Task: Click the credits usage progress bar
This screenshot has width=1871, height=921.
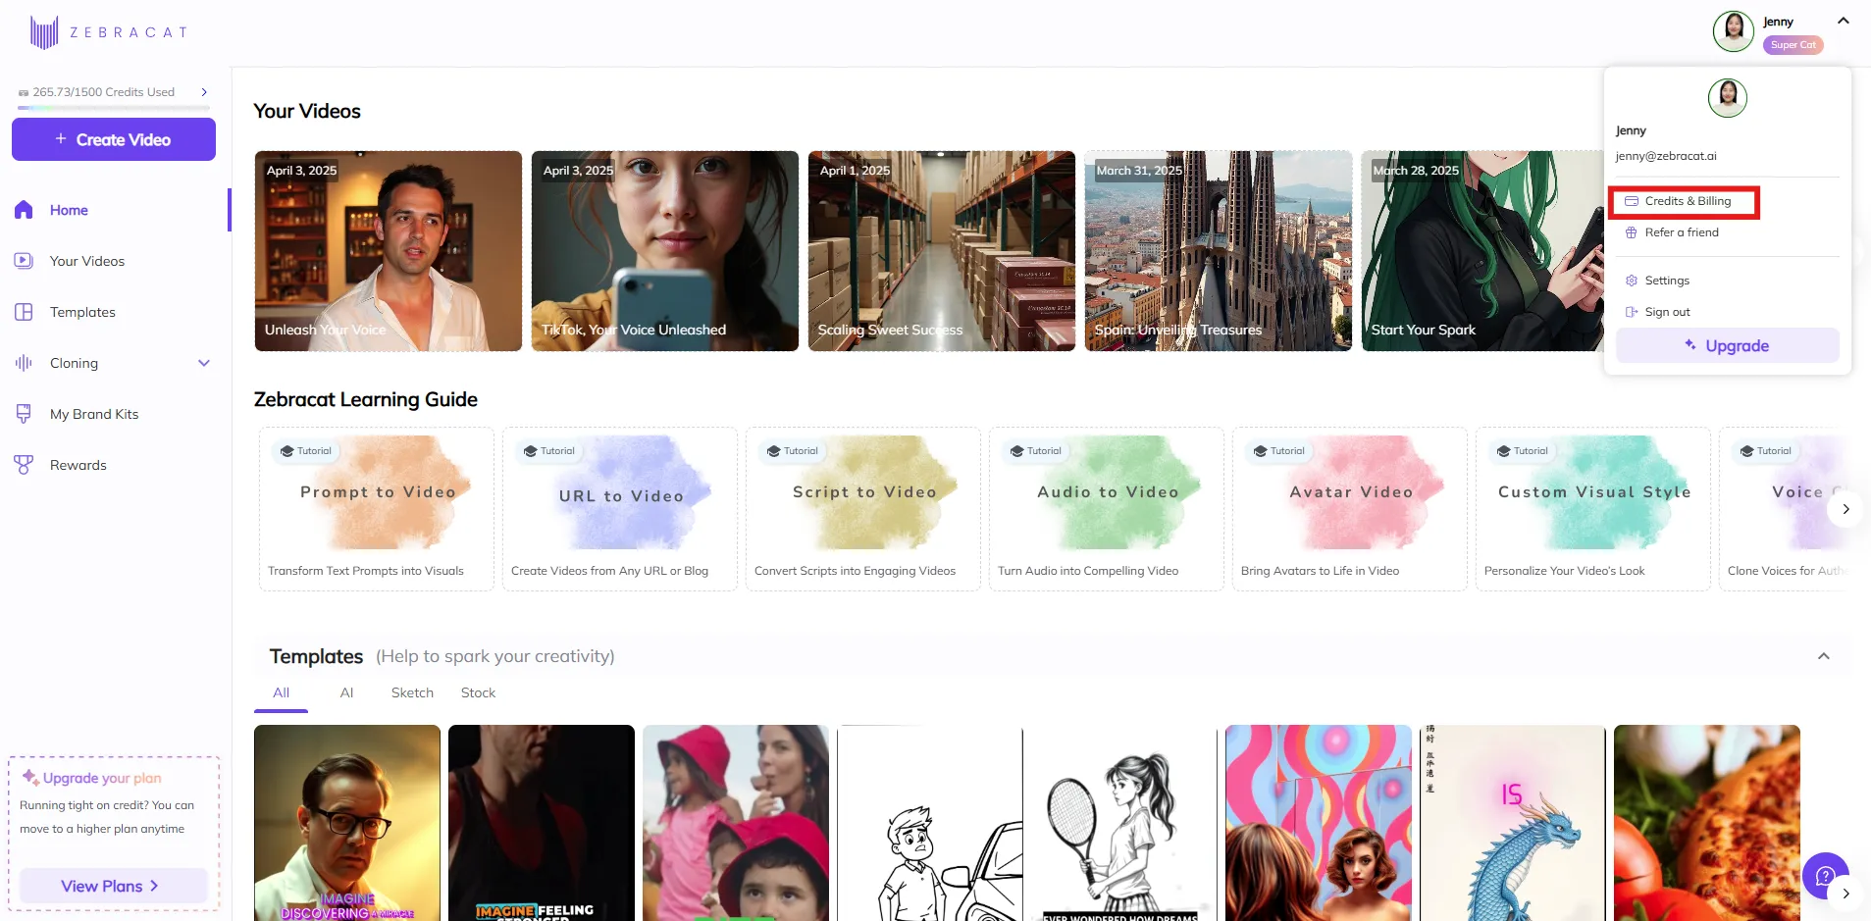Action: (x=114, y=107)
